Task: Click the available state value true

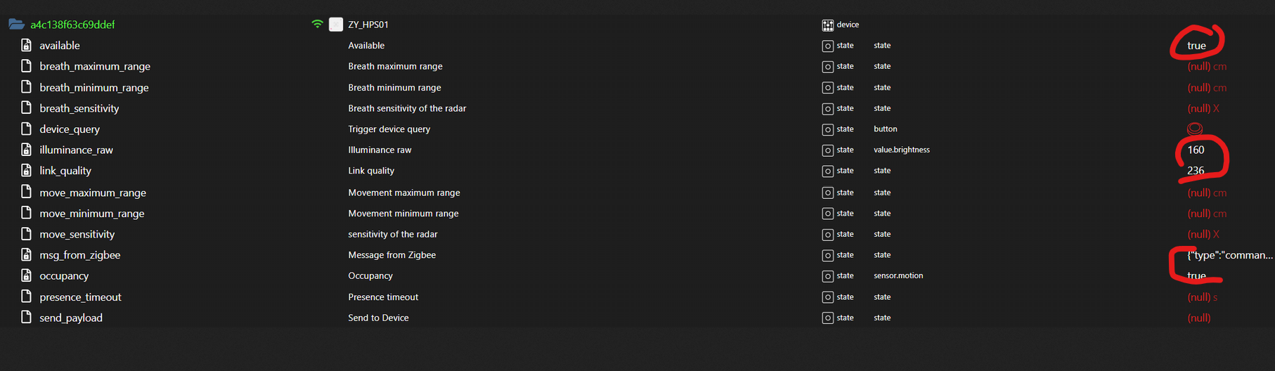Action: 1196,46
